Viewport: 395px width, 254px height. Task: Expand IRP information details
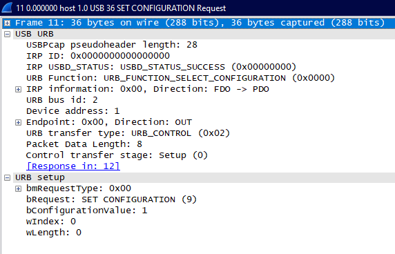(18, 89)
